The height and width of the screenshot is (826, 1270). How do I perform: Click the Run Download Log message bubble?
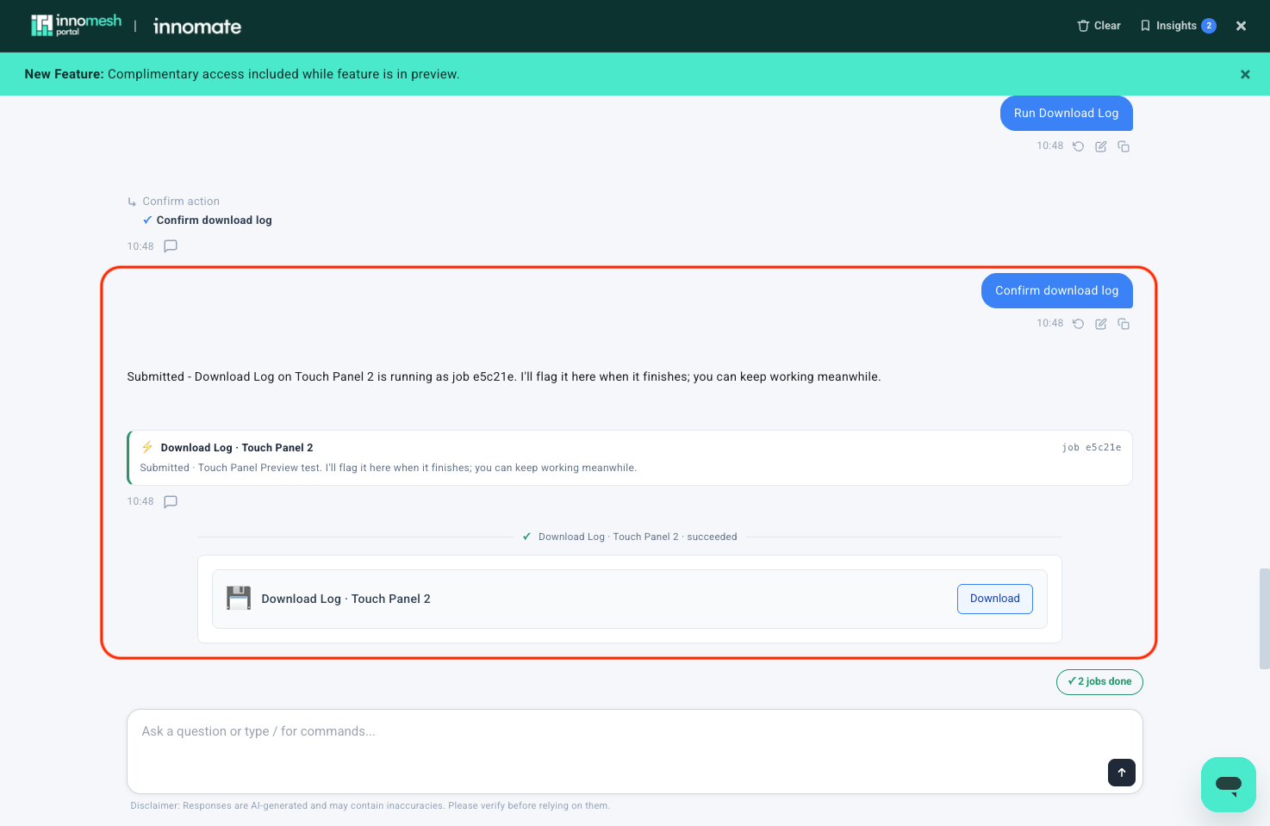click(1066, 113)
